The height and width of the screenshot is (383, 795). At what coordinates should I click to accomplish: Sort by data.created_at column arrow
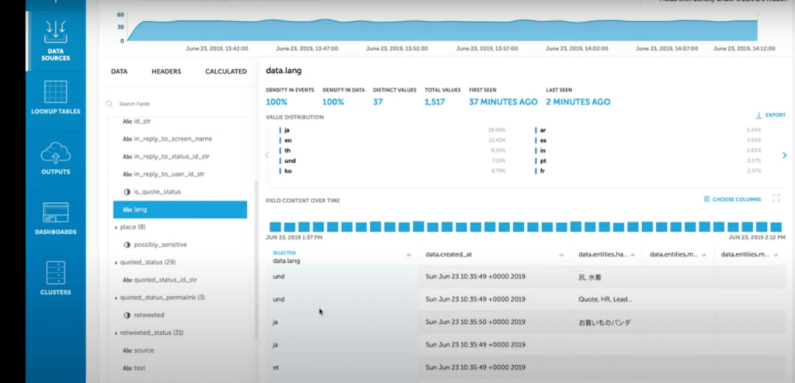[x=562, y=255]
